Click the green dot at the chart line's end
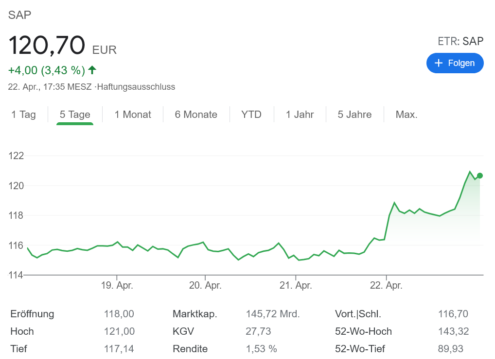Viewport: 495px width, 359px height. pos(480,176)
